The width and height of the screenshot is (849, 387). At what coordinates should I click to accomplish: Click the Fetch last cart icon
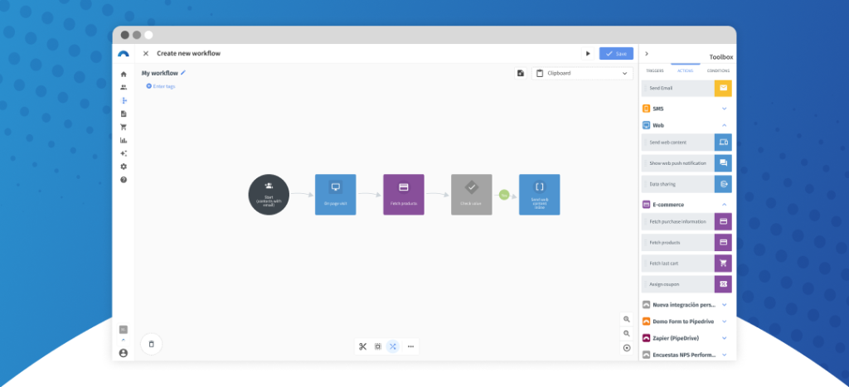723,264
